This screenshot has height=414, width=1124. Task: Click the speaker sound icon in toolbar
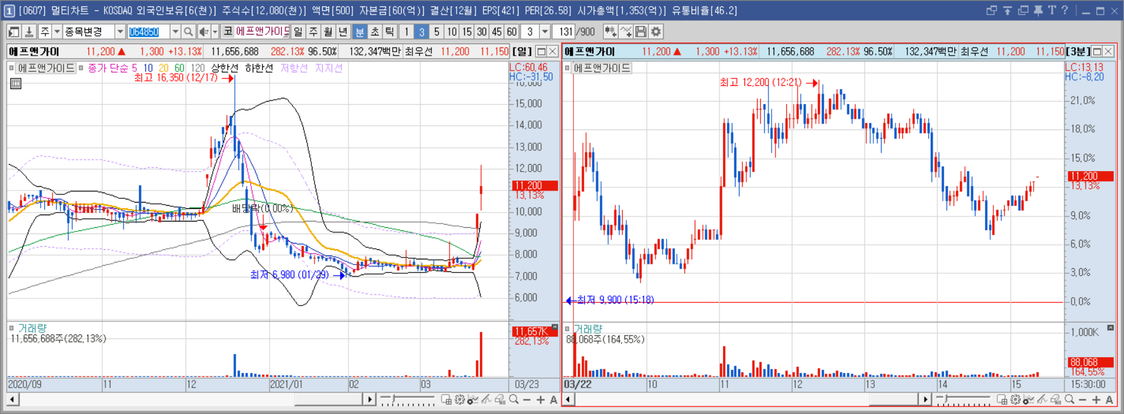tap(203, 32)
